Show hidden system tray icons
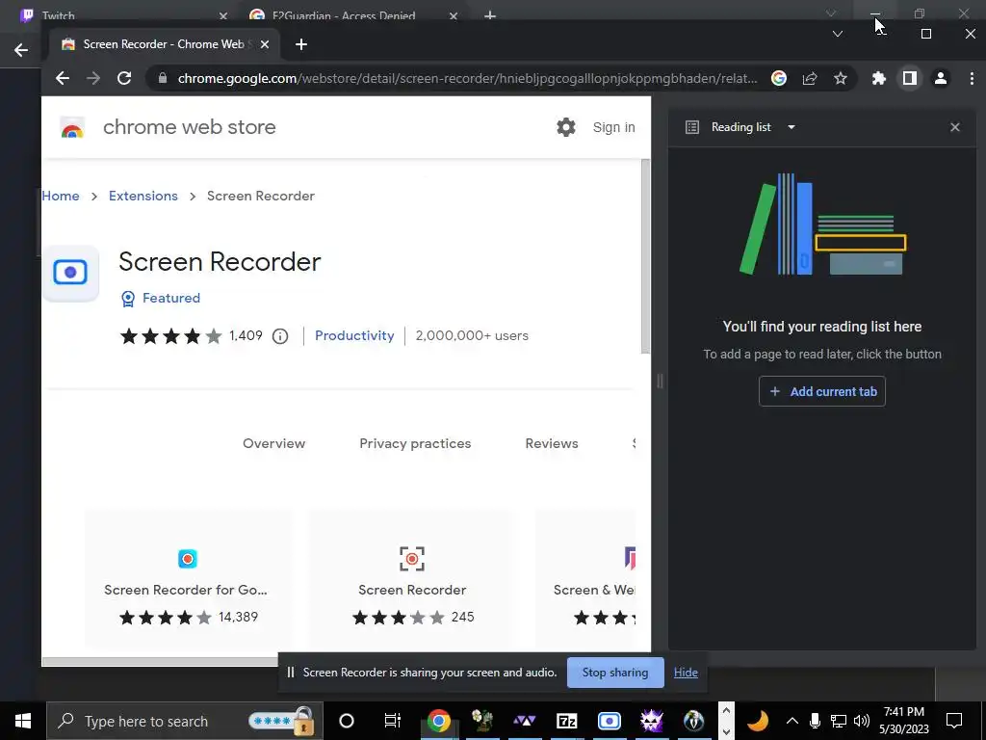This screenshot has width=986, height=740. click(792, 721)
